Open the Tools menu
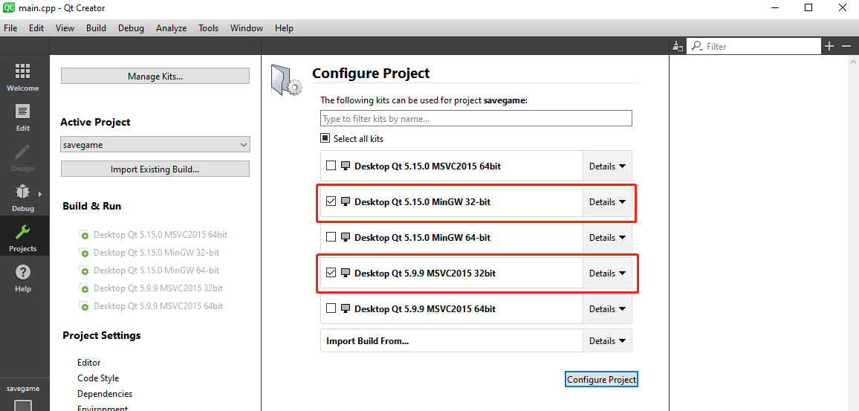 tap(208, 28)
